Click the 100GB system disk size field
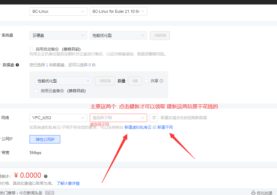Image resolution: width=277 pixels, height=195 pixels. (x=160, y=35)
